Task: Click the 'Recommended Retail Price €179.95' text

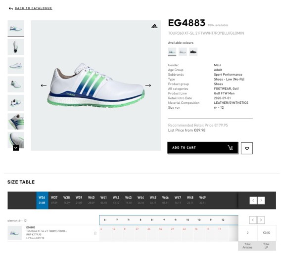Action: click(x=198, y=125)
